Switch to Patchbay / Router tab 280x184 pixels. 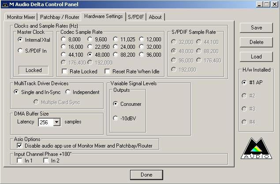pos(60,17)
